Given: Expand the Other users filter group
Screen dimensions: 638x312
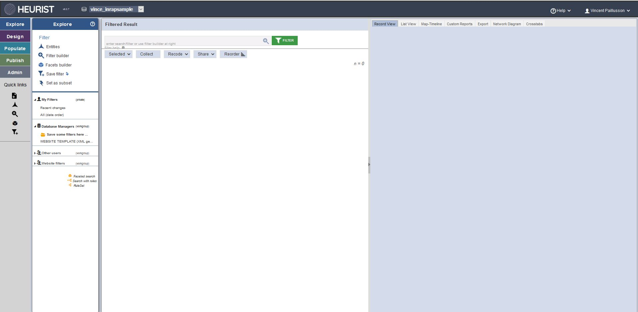Looking at the screenshot, I should click(35, 153).
